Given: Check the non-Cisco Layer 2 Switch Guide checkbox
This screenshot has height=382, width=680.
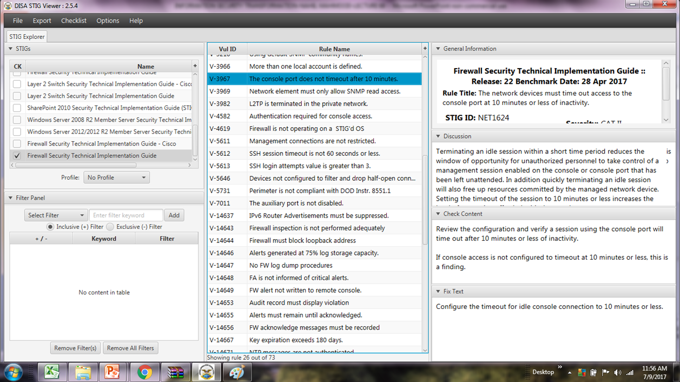Looking at the screenshot, I should (17, 96).
